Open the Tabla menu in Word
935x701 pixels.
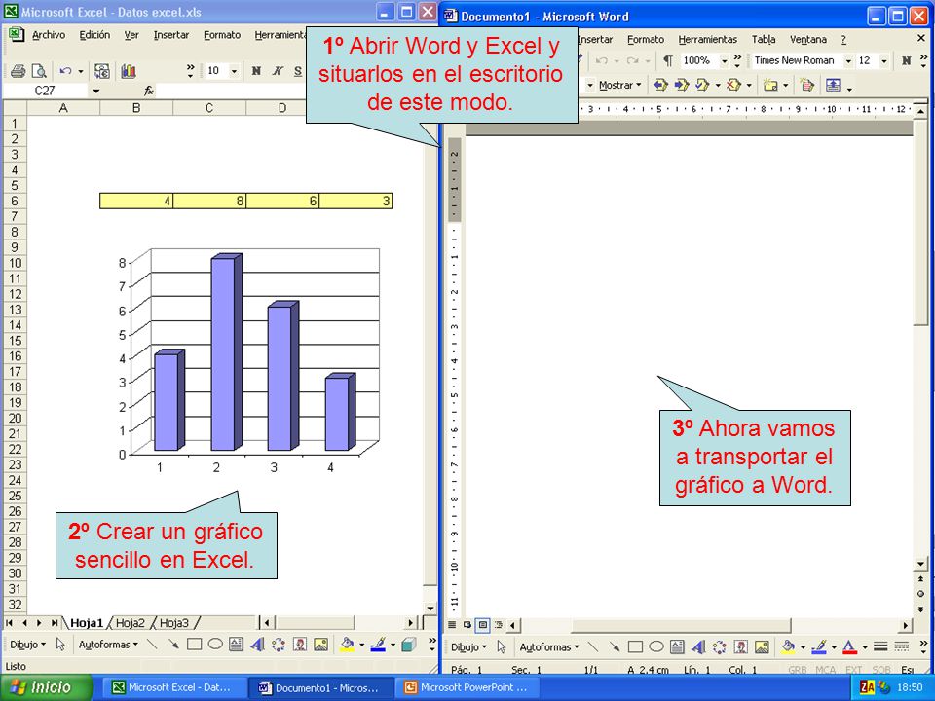tap(764, 39)
